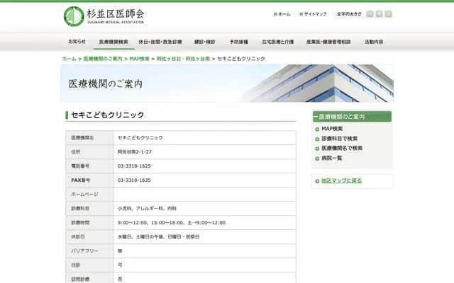This screenshot has height=283, width=454.
Task: Click the phone number 03-3318-1625
Action: 134,166
